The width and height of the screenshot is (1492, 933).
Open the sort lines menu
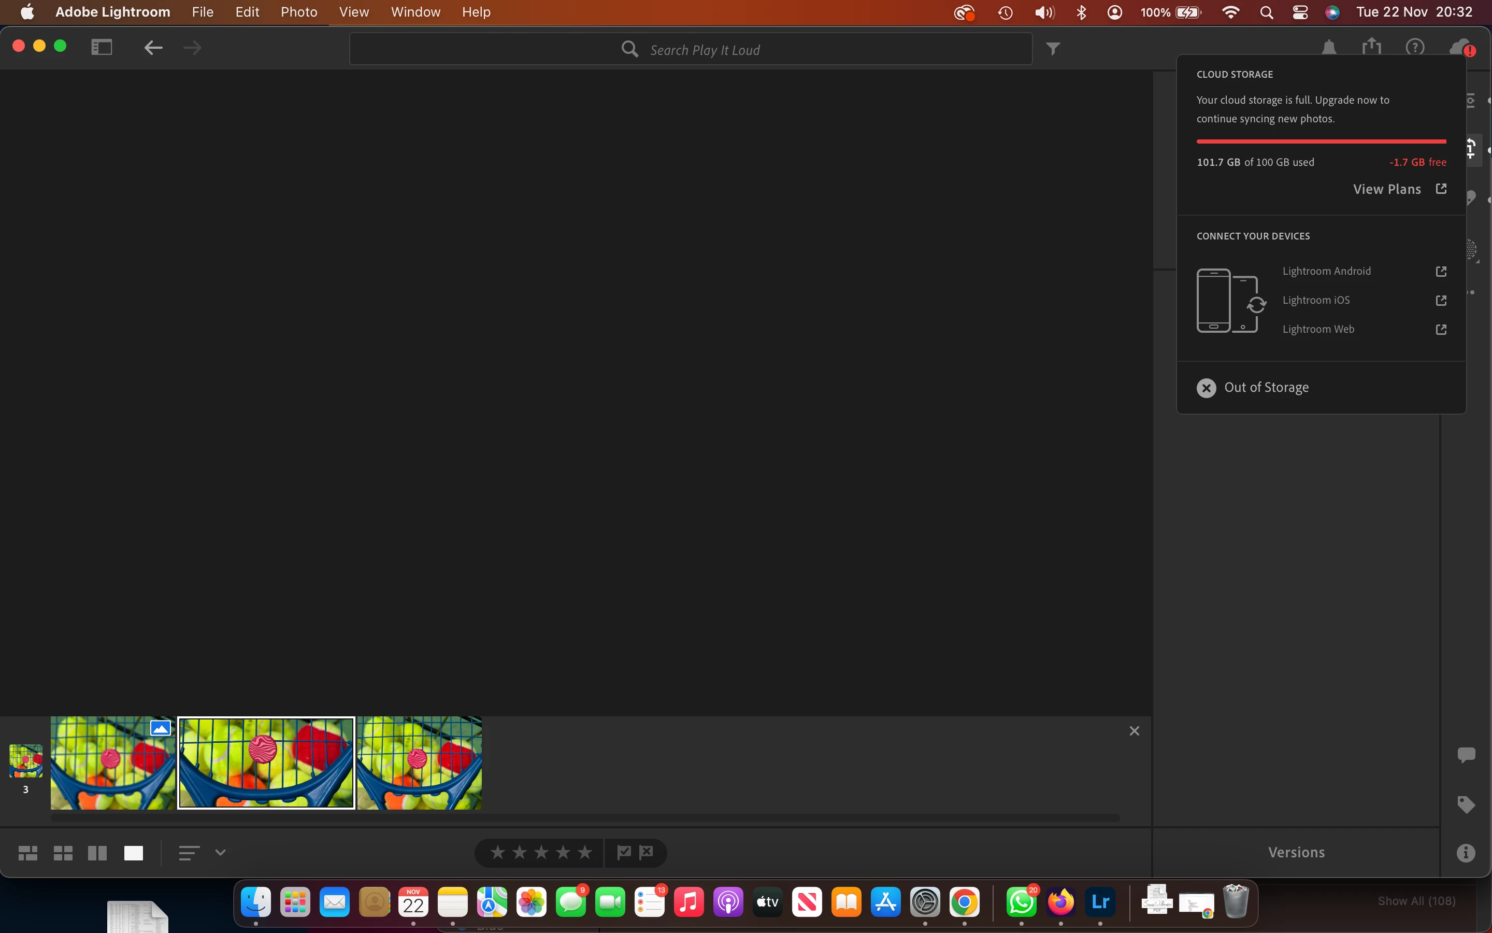(x=189, y=852)
